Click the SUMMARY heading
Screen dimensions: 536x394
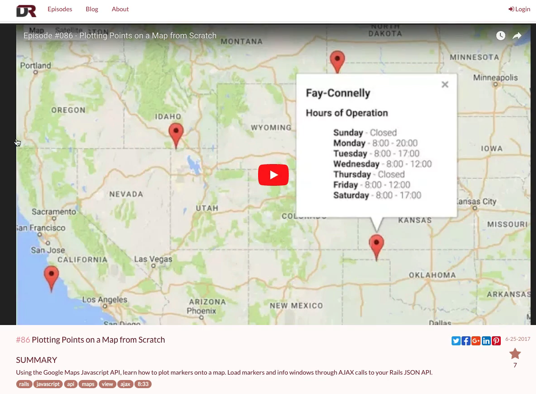tap(37, 360)
